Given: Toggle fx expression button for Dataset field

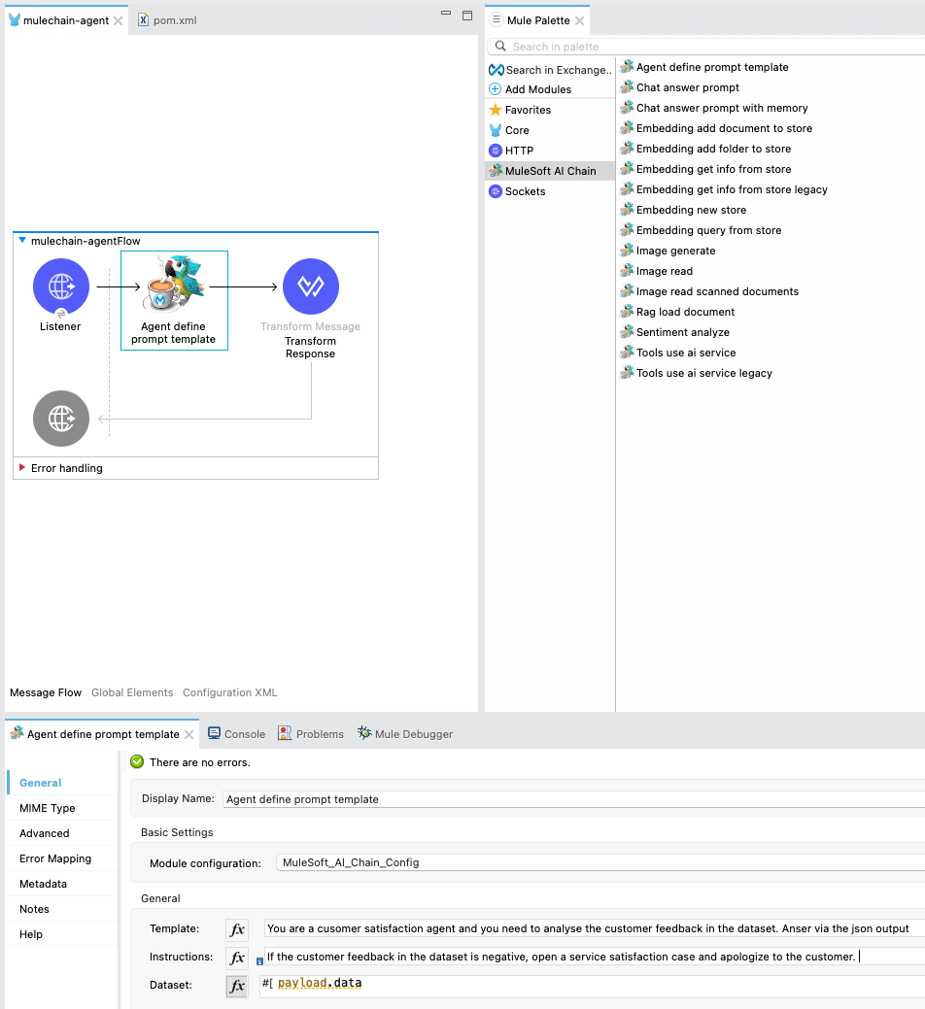Looking at the screenshot, I should coord(237,986).
